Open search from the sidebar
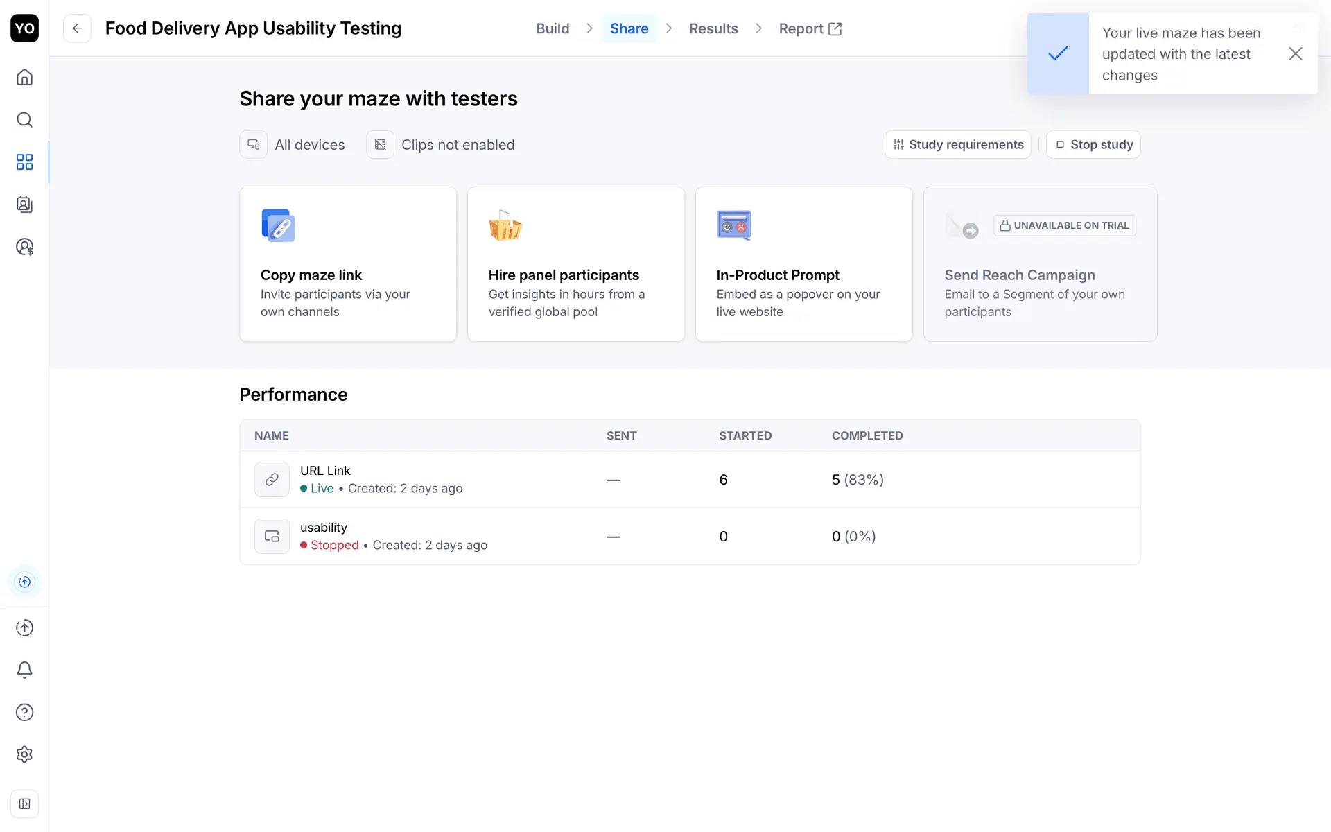 [24, 120]
